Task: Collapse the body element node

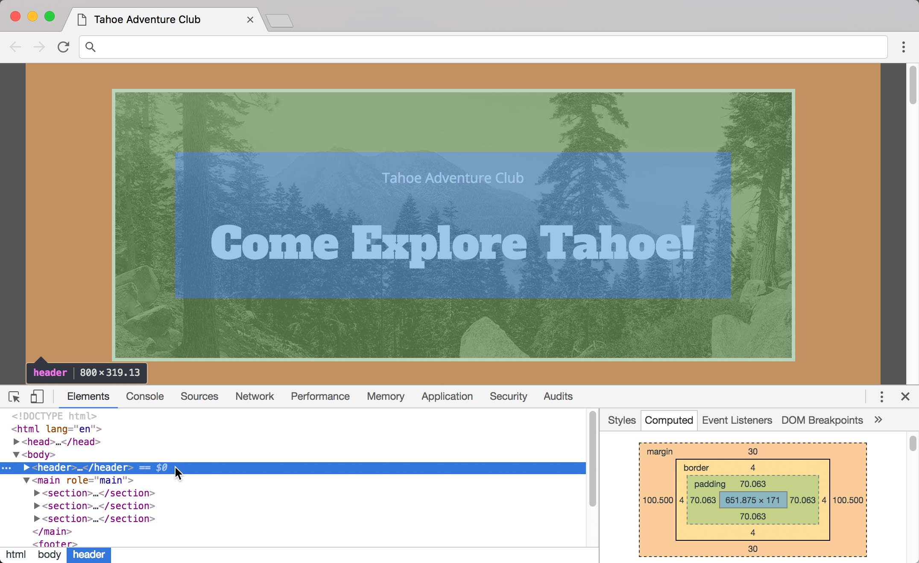Action: click(16, 455)
